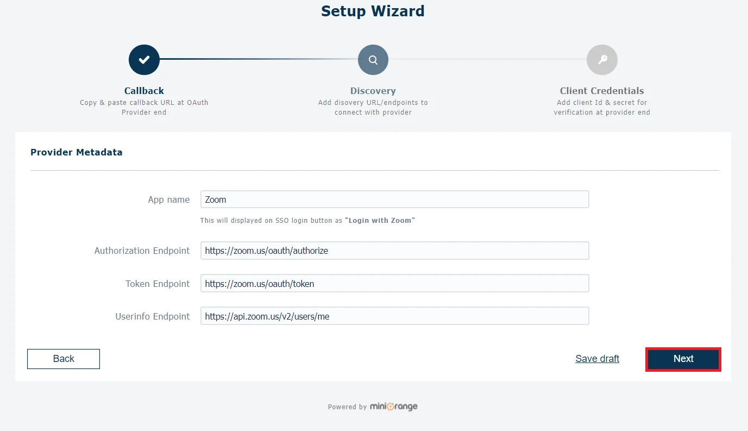Click the miniOrange logo in footer
The image size is (748, 431).
coord(394,407)
